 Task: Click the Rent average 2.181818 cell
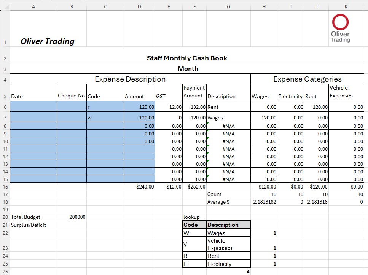(316, 202)
